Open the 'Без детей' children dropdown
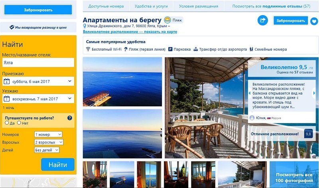Viewport: 319px width, 188px height. [47, 150]
